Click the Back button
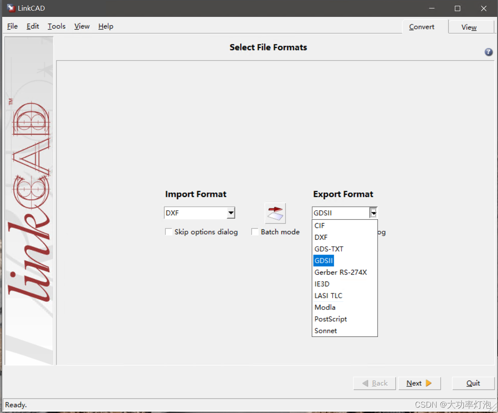Image resolution: width=498 pixels, height=413 pixels. pyautogui.click(x=375, y=384)
